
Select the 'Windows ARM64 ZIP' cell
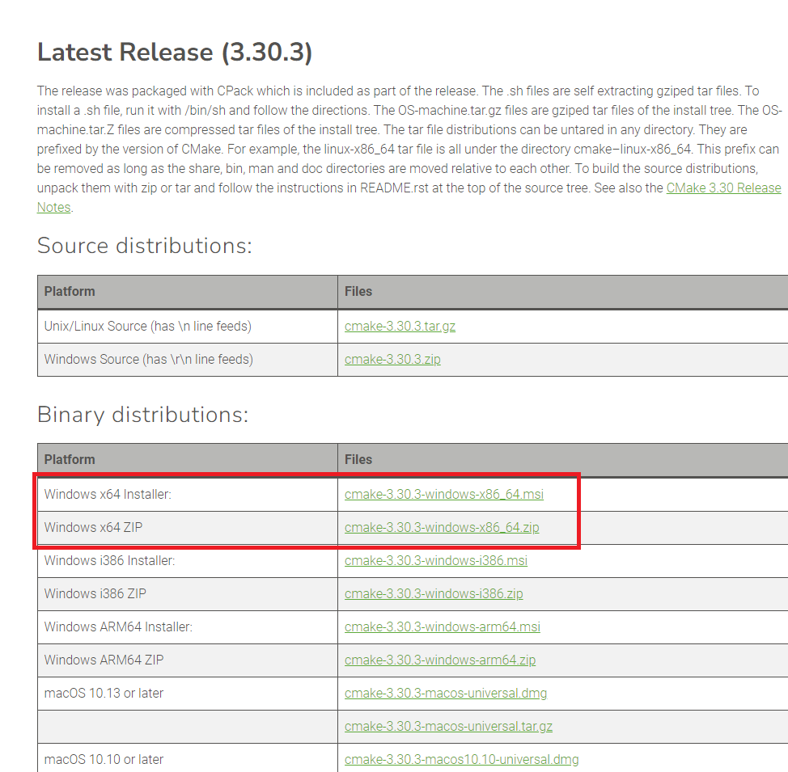188,660
